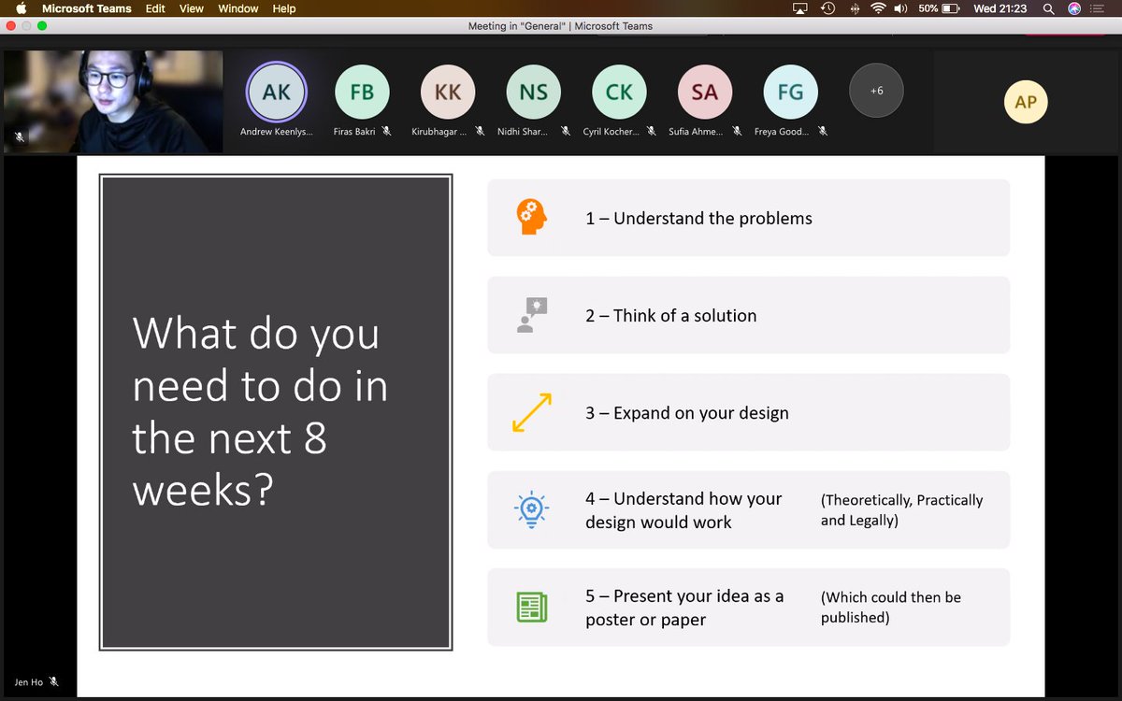
Task: Click muted mic icon beside Nidhi Shar
Action: tap(566, 132)
